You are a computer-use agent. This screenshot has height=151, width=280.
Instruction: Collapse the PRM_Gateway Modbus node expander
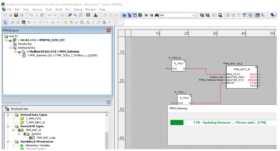point(15,52)
